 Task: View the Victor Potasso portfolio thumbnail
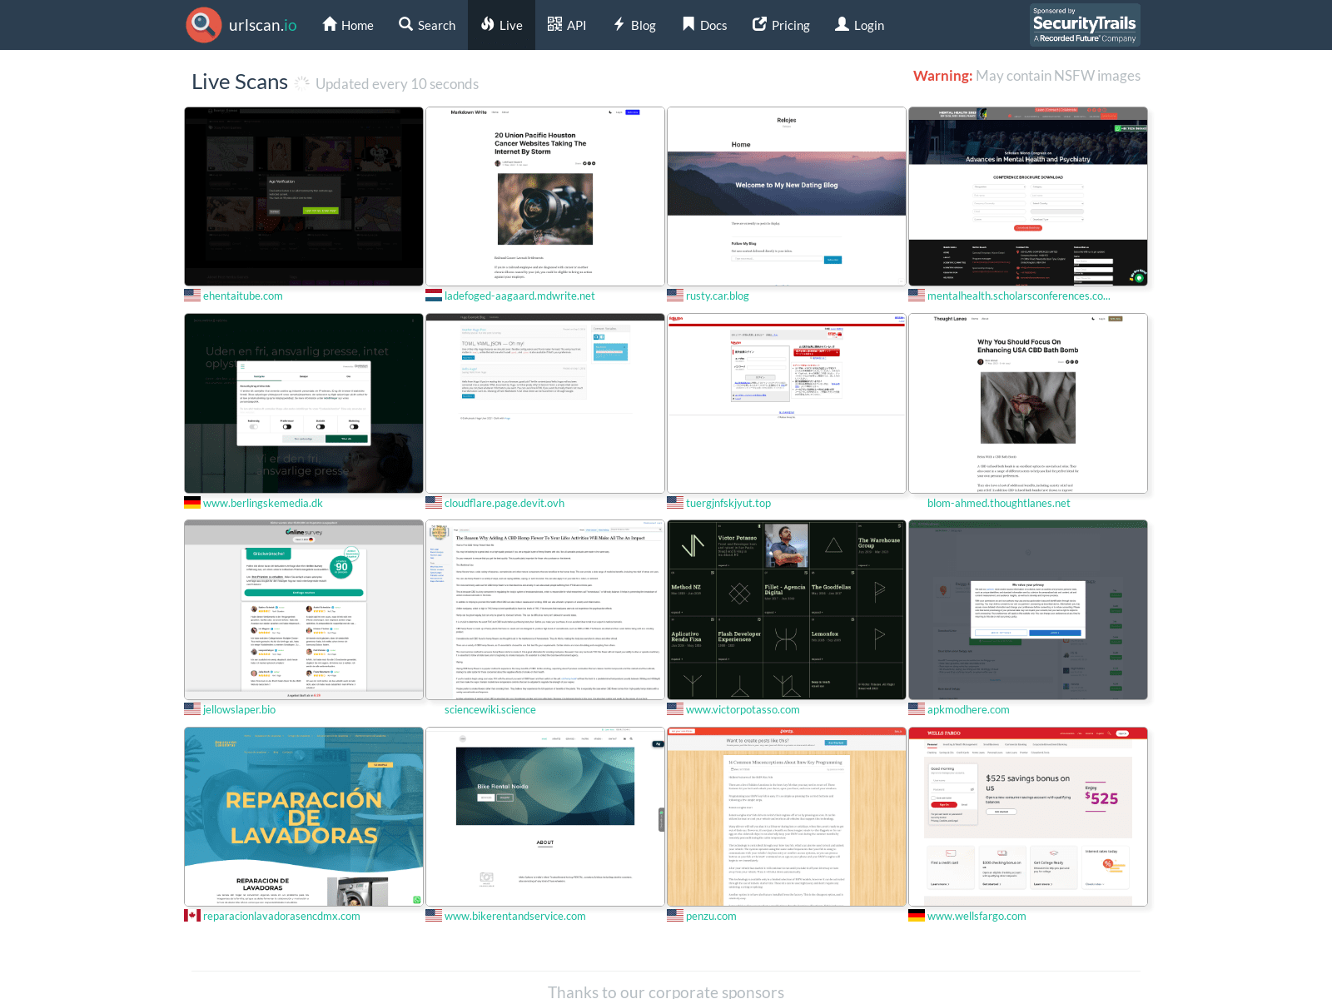click(787, 610)
